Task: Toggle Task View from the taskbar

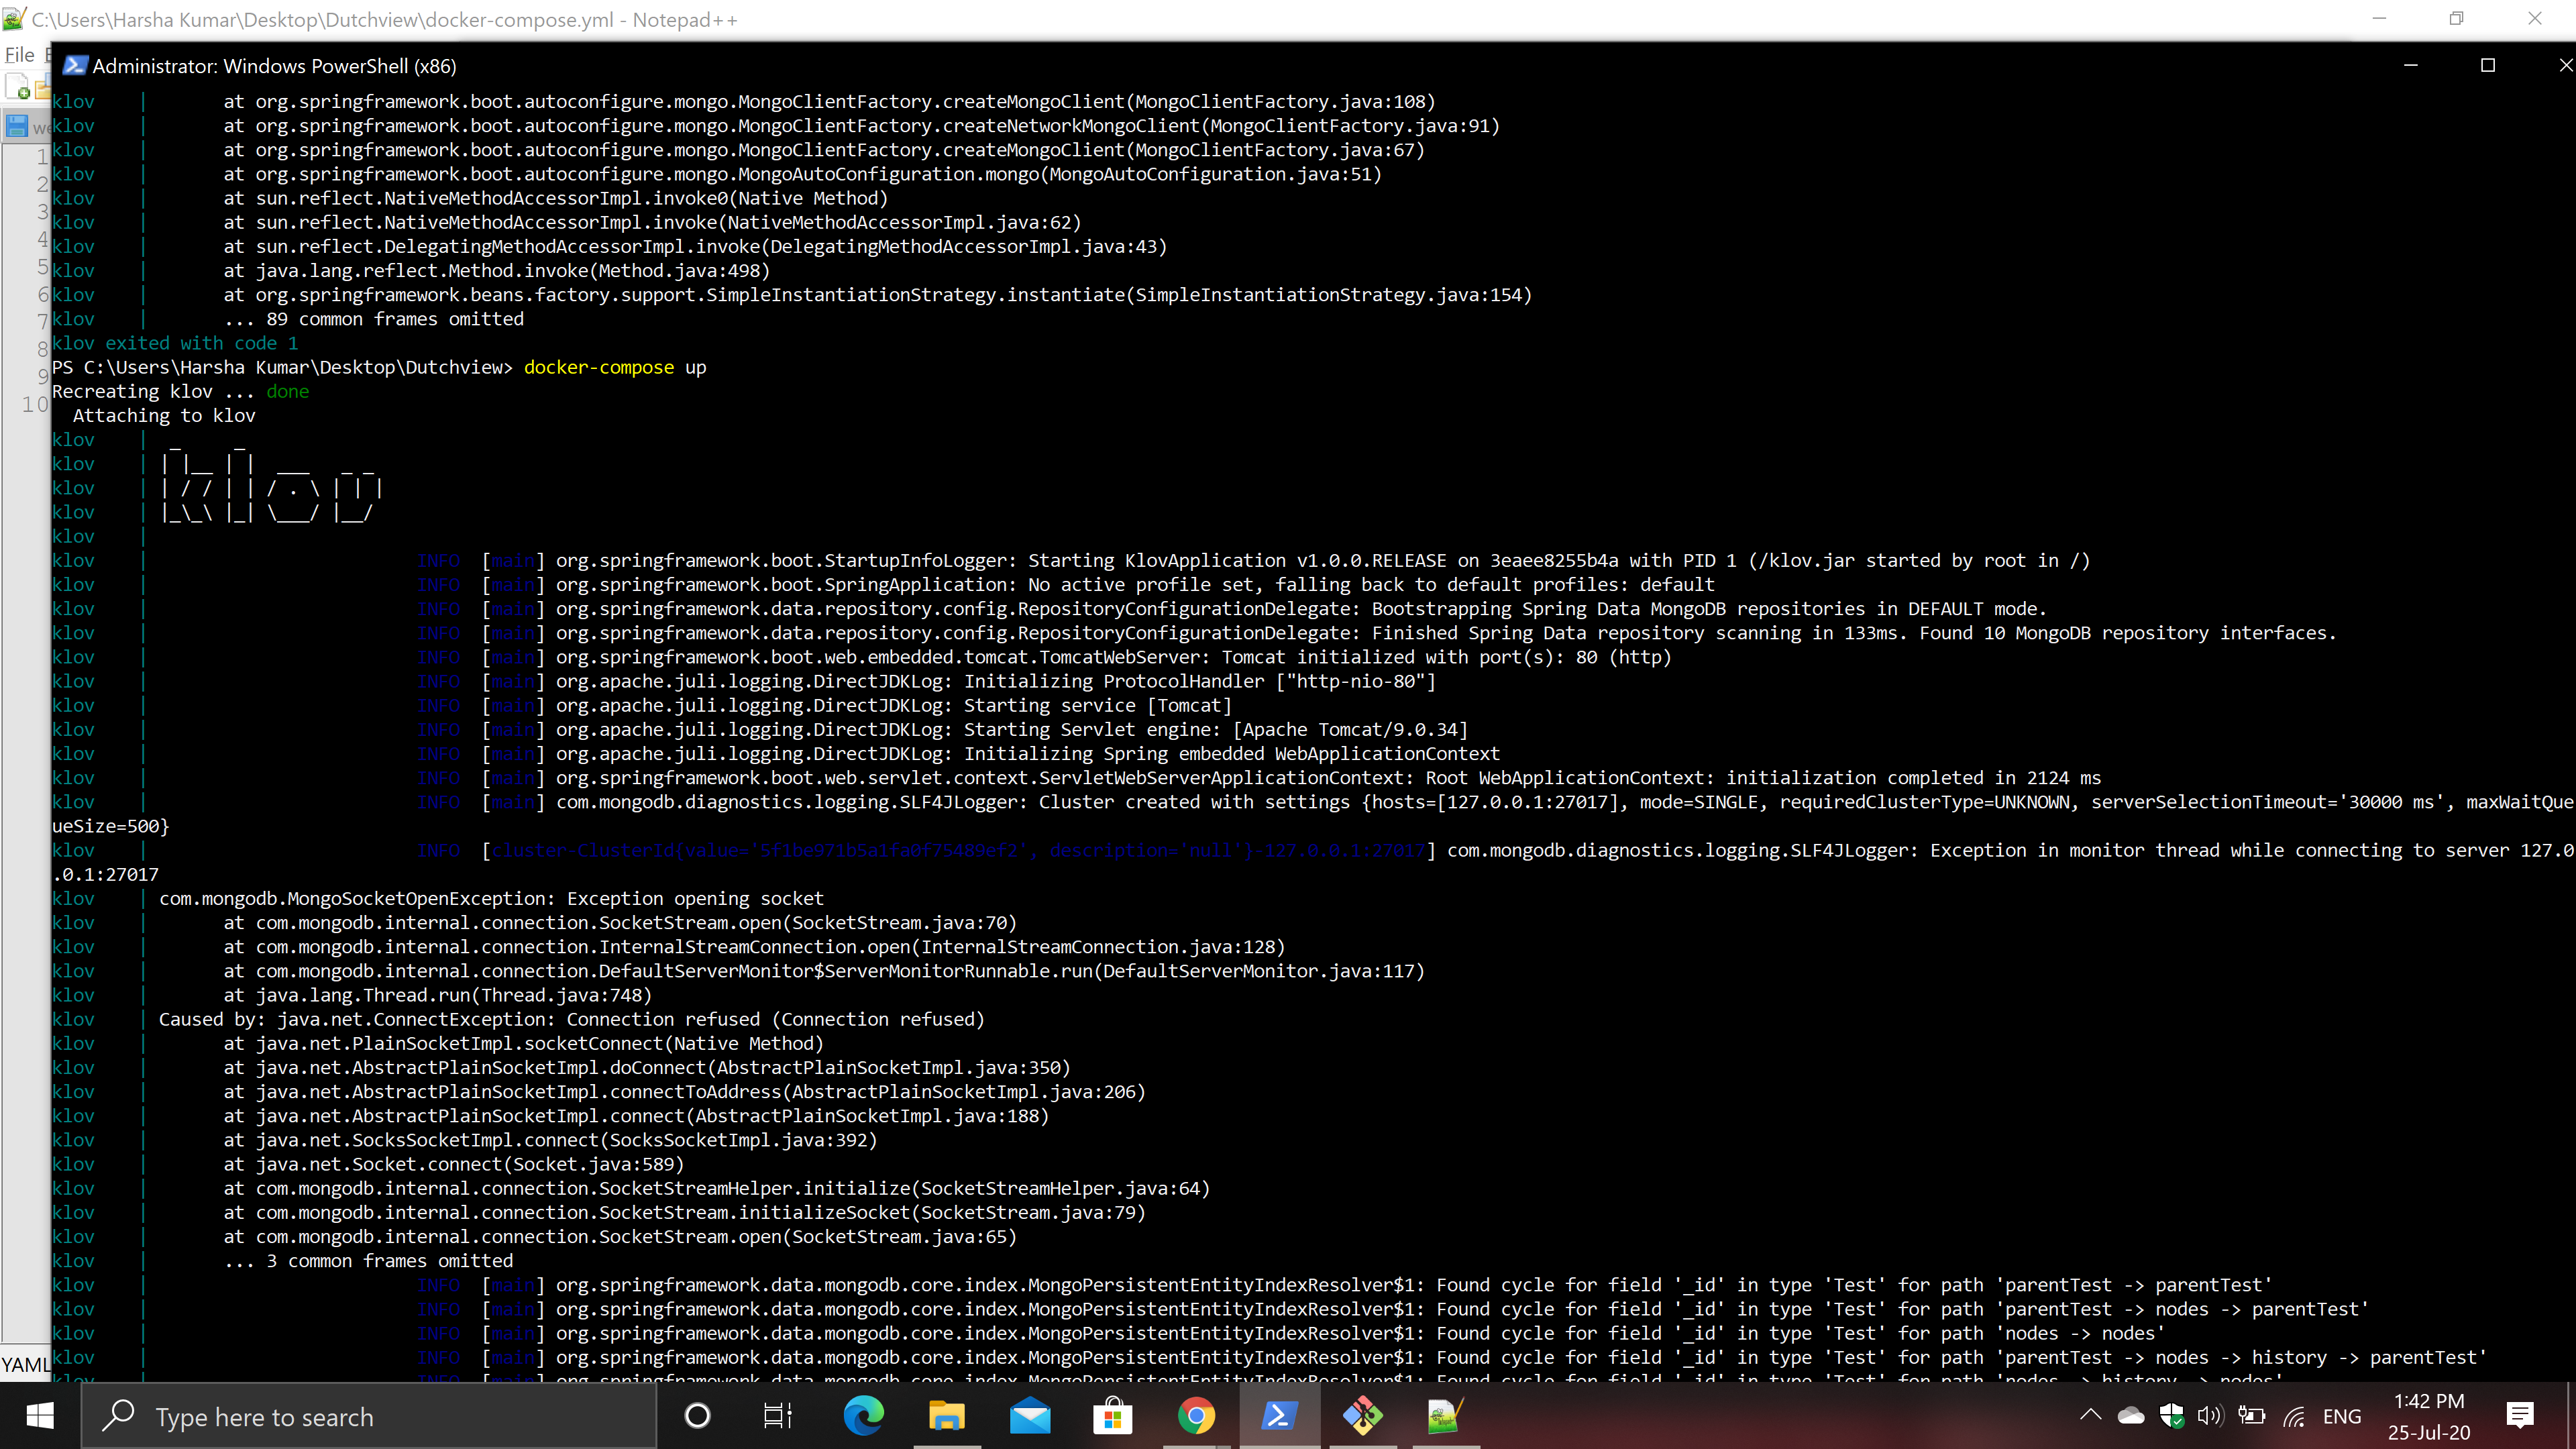Action: (x=777, y=1416)
